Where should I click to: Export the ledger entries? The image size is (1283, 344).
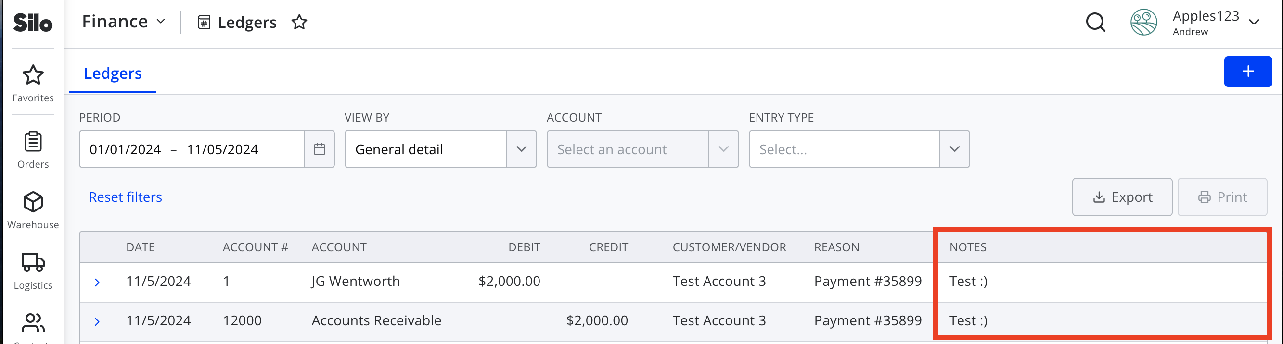[x=1122, y=197]
